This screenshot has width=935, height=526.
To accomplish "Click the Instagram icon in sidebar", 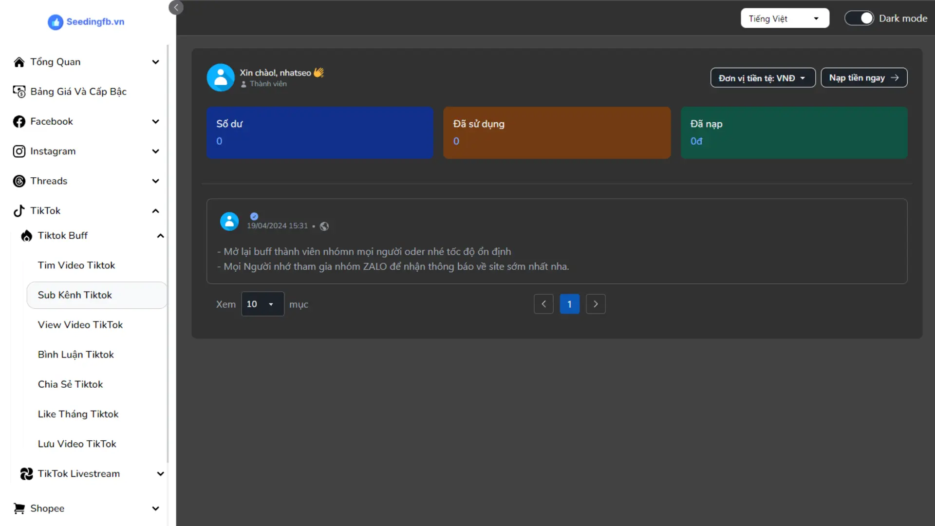I will coord(19,151).
